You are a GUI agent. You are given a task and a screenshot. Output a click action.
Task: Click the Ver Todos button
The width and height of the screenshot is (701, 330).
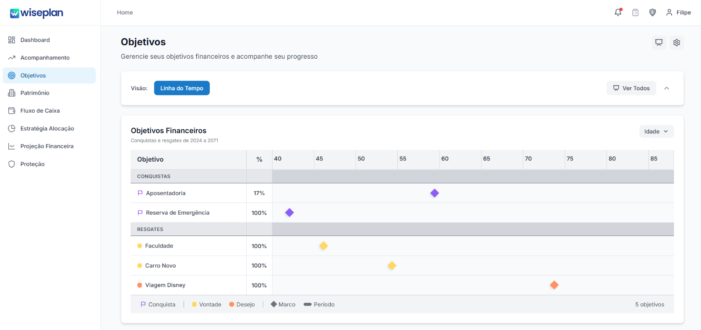[631, 88]
